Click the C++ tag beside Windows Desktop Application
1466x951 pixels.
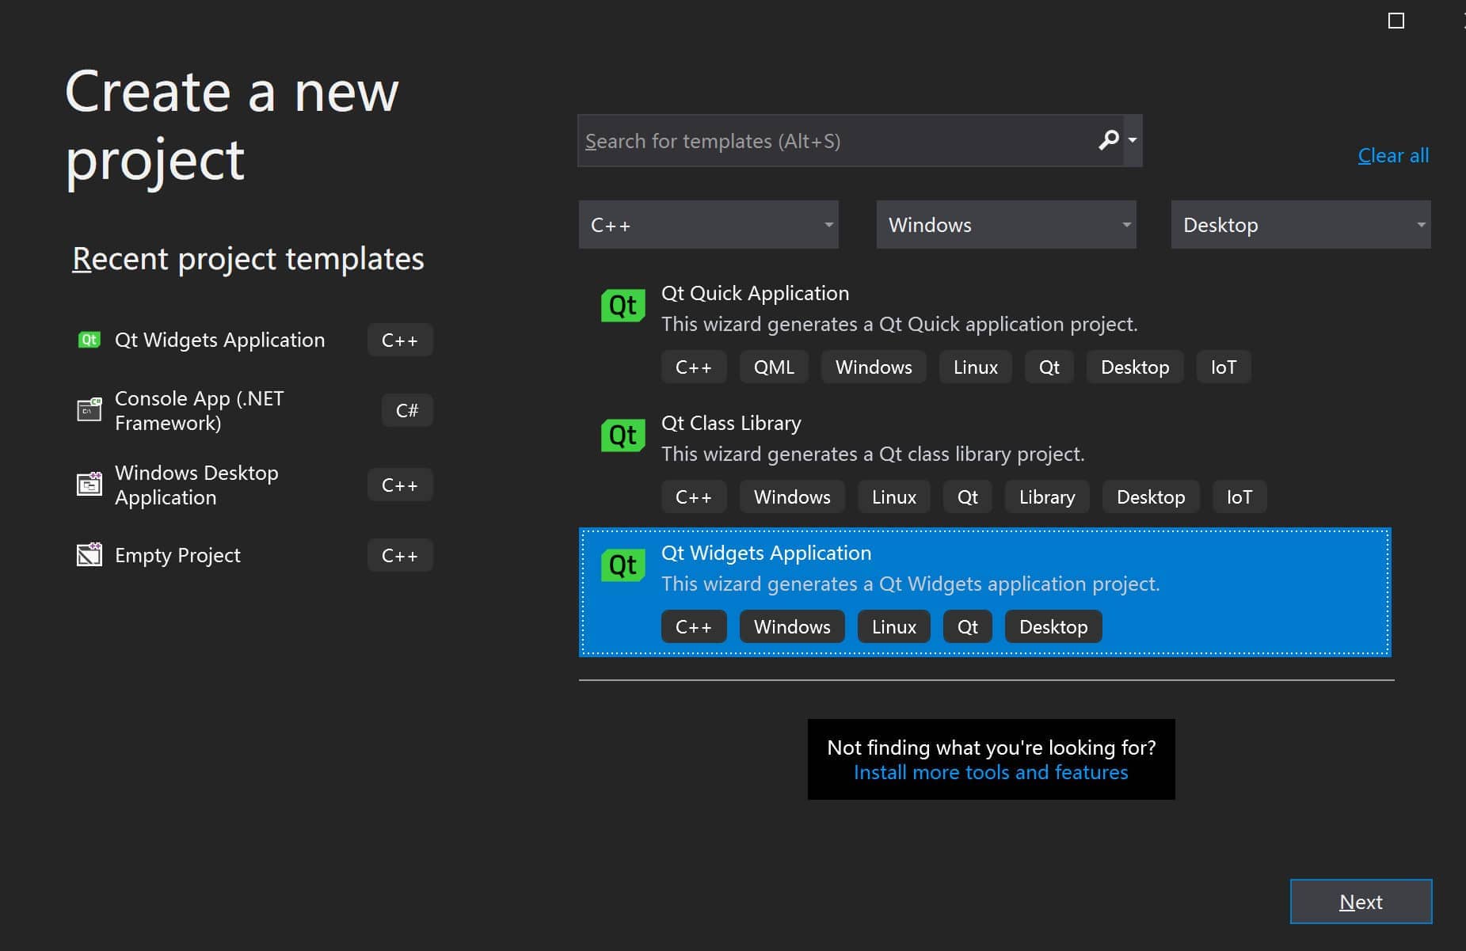400,485
